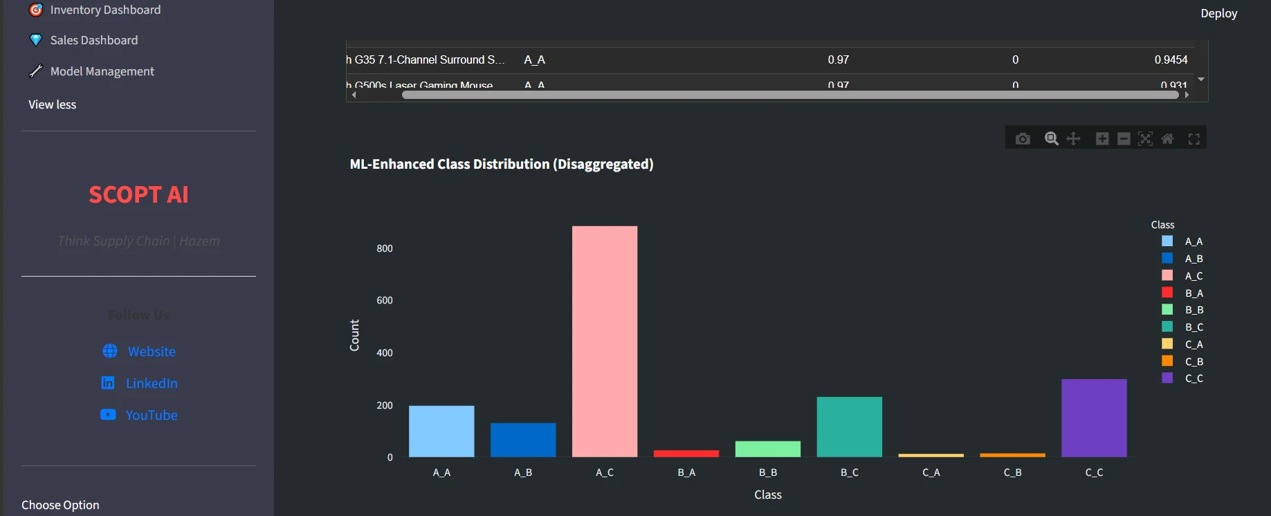Screen dimensions: 1271x516
Task: Toggle B_B legend entry in chart
Action: (1183, 310)
